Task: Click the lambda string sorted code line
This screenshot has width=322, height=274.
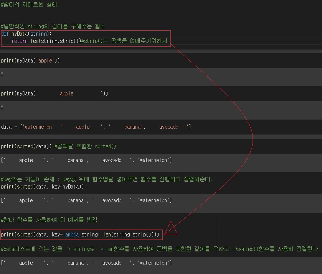Action: (x=80, y=235)
